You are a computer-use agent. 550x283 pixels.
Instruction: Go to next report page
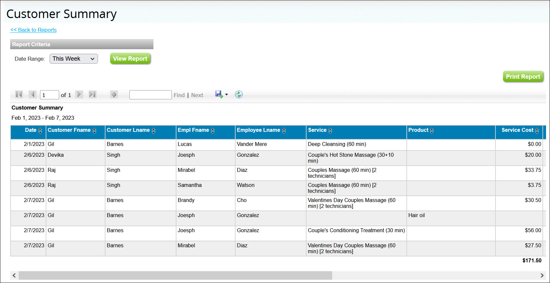point(79,94)
